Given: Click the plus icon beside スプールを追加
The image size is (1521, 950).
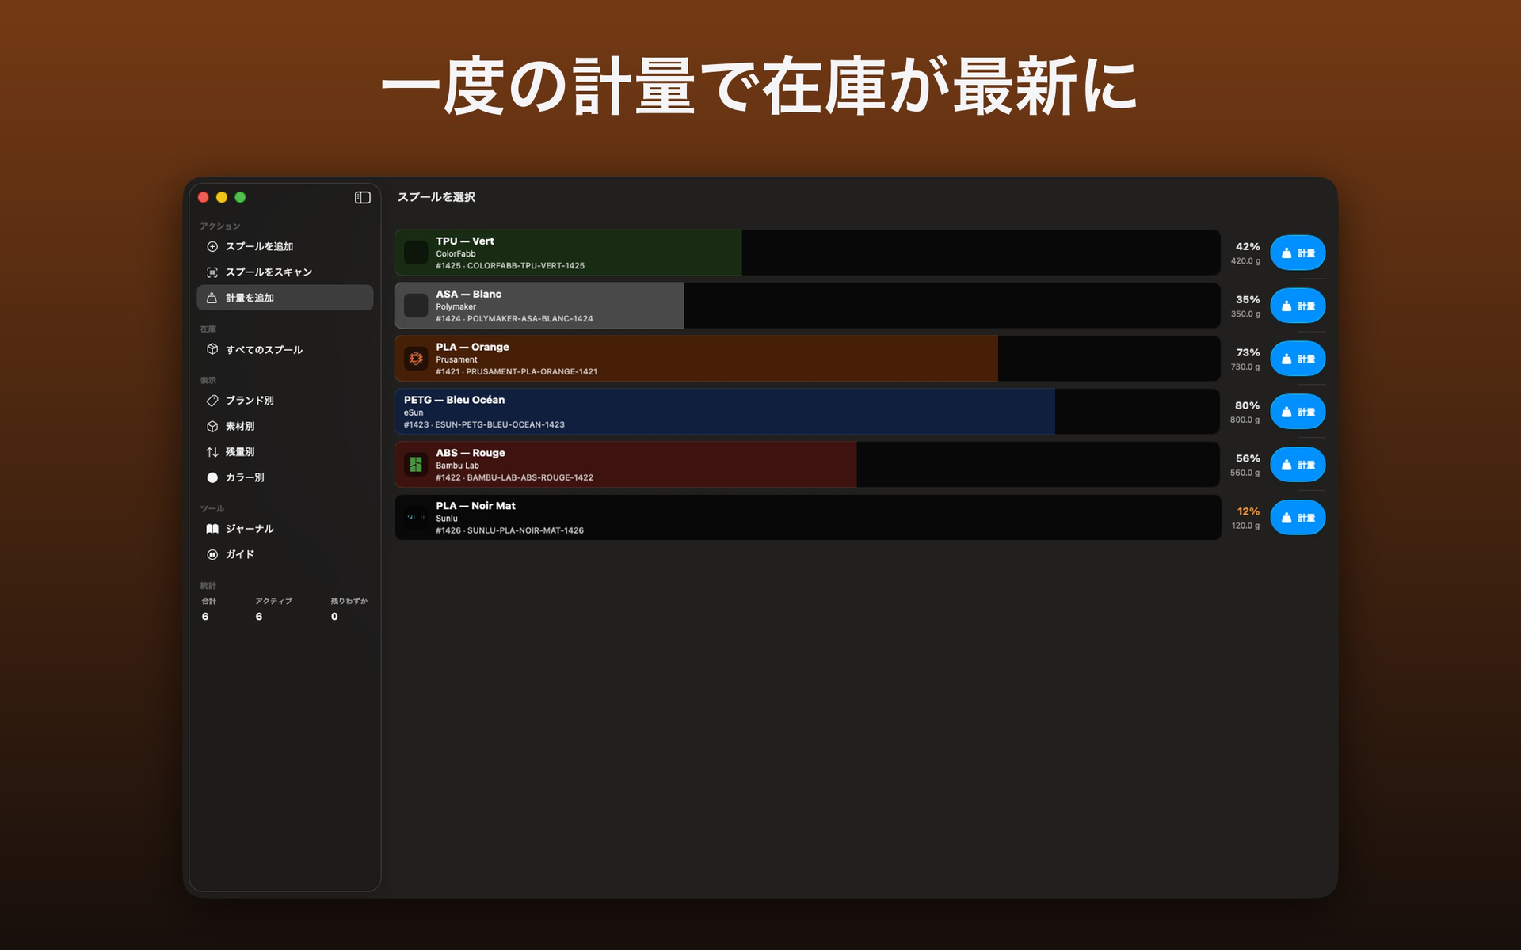Looking at the screenshot, I should pyautogui.click(x=212, y=246).
